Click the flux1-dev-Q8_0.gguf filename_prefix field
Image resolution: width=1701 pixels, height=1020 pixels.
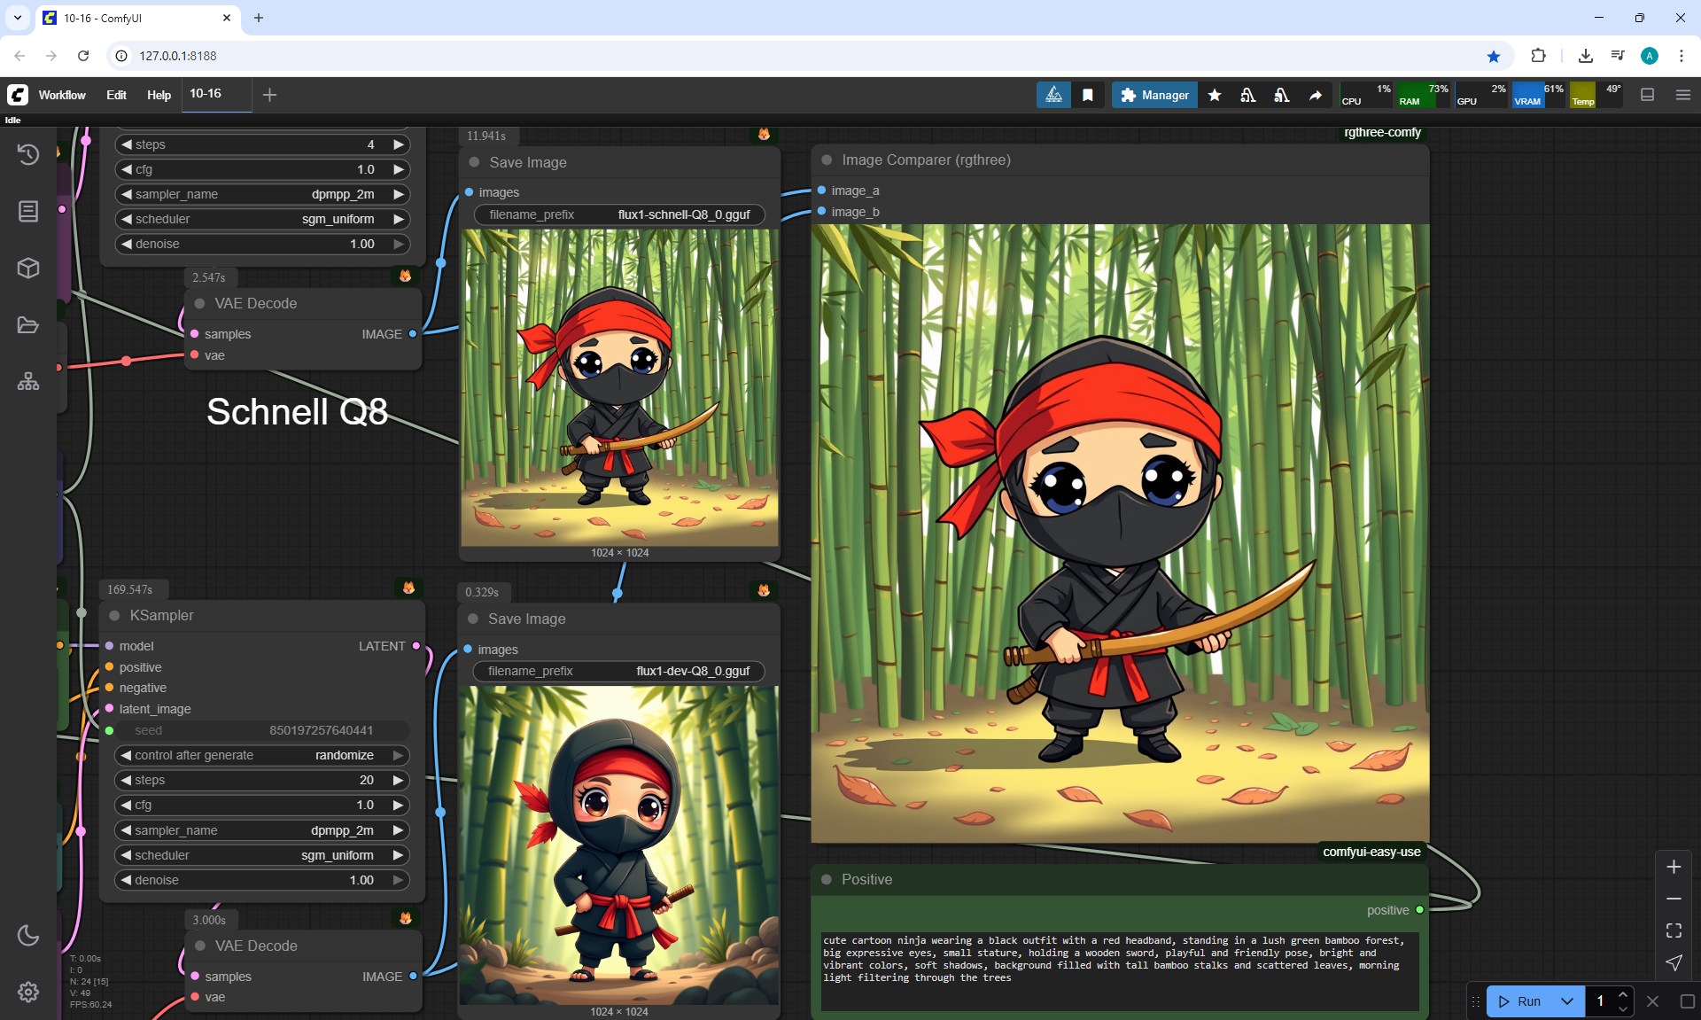[618, 671]
